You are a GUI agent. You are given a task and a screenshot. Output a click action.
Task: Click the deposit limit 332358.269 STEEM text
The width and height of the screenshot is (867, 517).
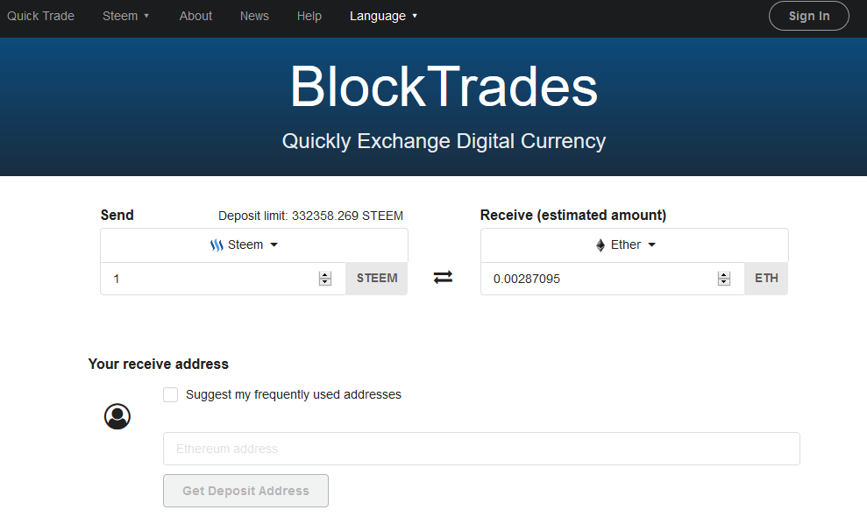pyautogui.click(x=310, y=216)
